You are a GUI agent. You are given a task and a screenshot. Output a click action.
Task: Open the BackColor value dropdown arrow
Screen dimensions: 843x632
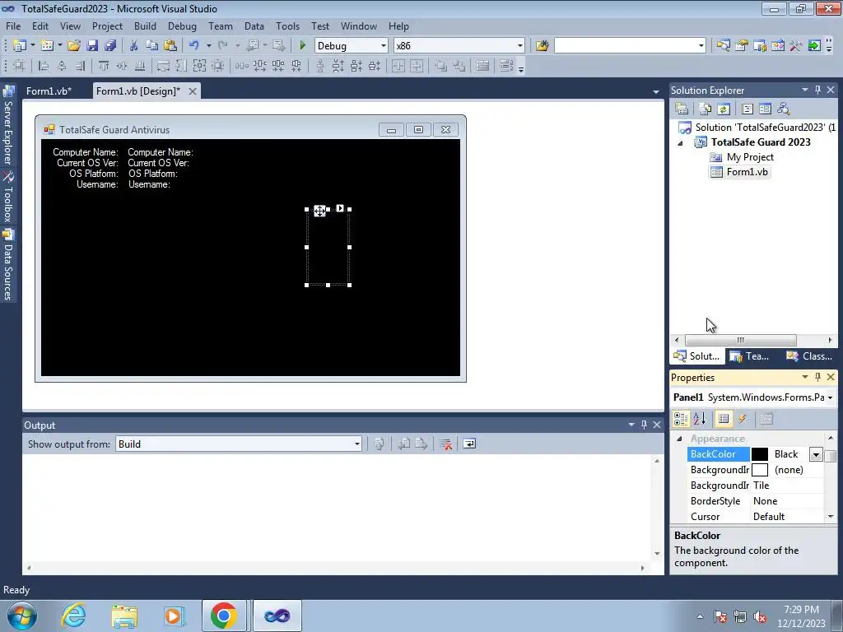click(x=816, y=454)
